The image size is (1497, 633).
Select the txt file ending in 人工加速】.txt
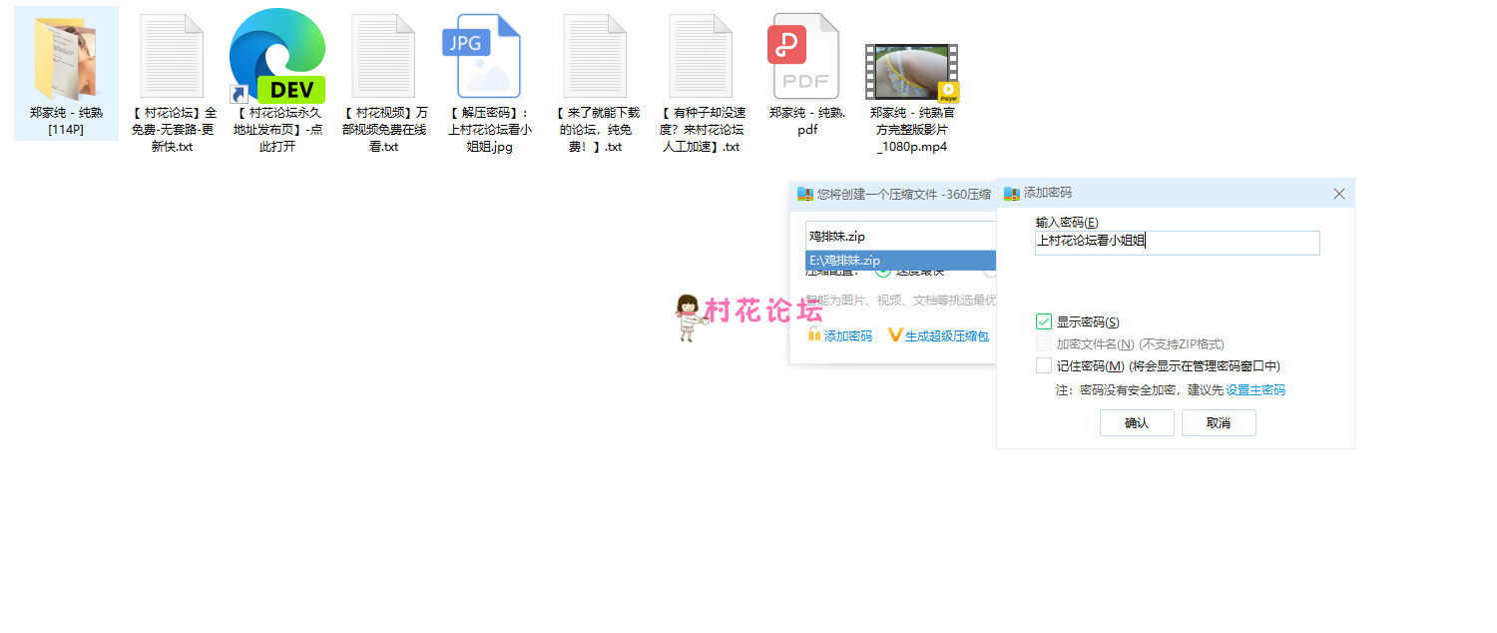pos(700,58)
